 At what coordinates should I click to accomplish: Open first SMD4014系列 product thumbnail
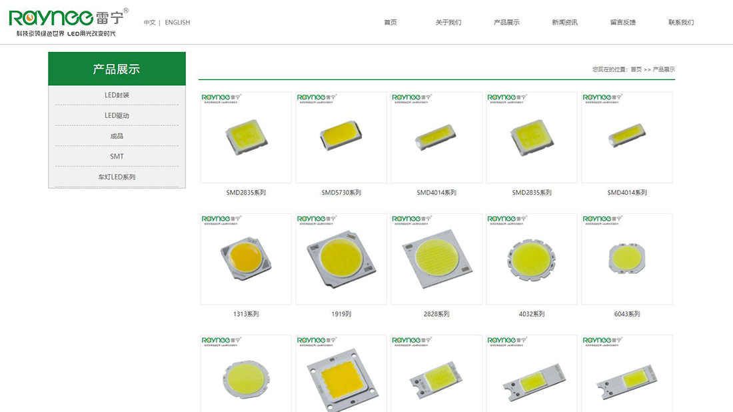(436, 137)
